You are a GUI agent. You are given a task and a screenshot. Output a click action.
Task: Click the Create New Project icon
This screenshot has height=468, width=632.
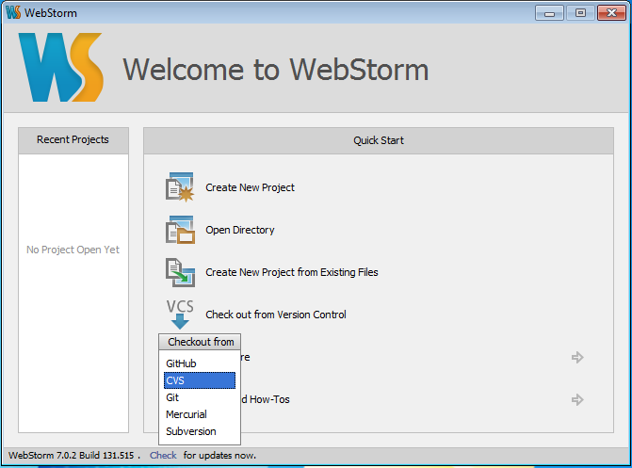180,187
